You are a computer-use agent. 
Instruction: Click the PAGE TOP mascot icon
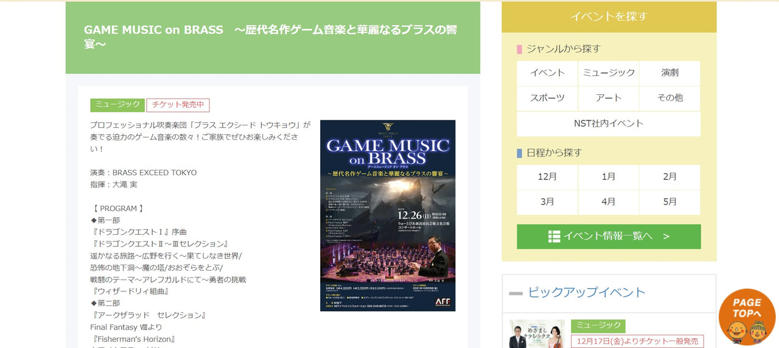click(x=747, y=317)
